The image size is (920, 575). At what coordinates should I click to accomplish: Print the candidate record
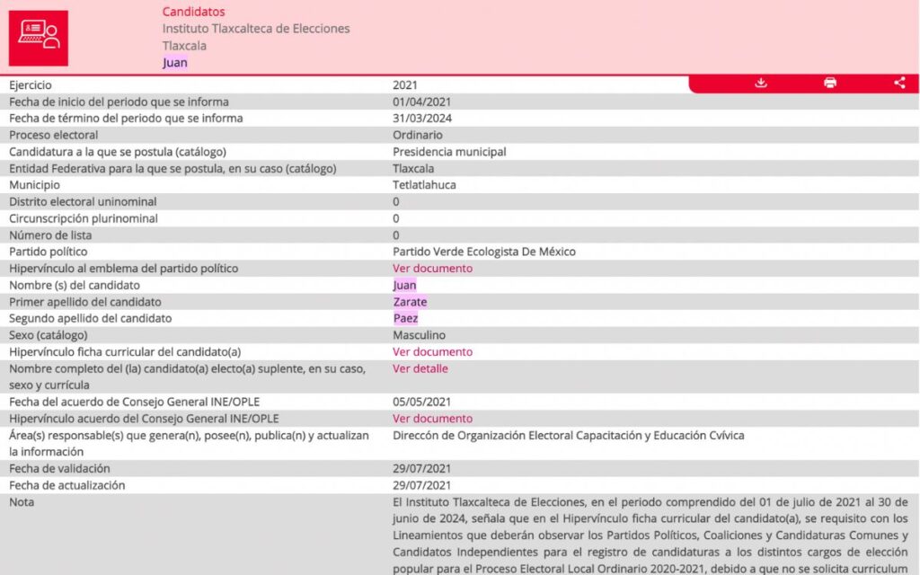coord(830,83)
